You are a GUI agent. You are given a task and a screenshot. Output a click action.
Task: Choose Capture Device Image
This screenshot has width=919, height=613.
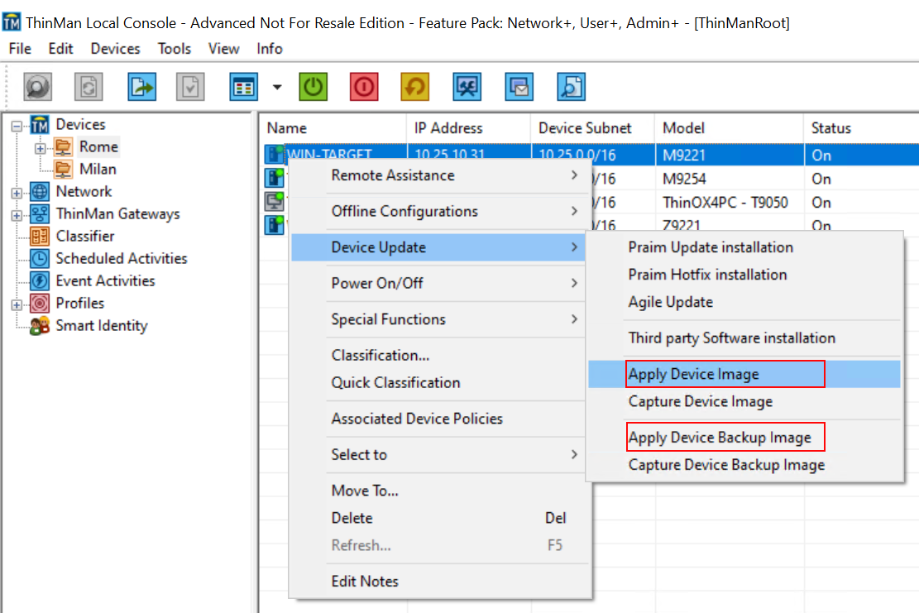pyautogui.click(x=744, y=401)
